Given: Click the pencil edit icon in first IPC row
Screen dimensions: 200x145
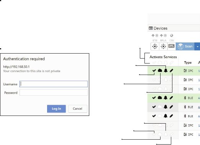Looking at the screenshot, I should pos(172,70).
